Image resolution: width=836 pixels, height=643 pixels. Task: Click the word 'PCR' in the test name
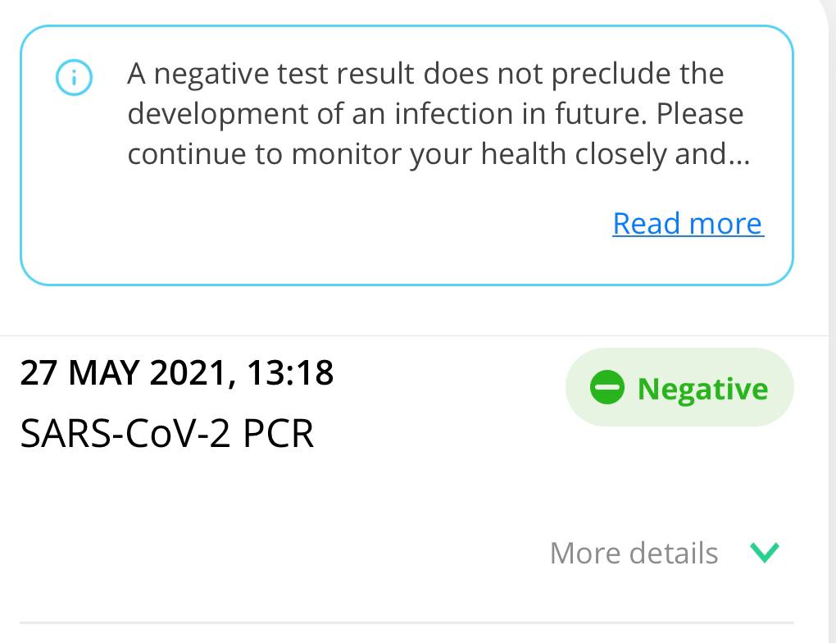(279, 433)
